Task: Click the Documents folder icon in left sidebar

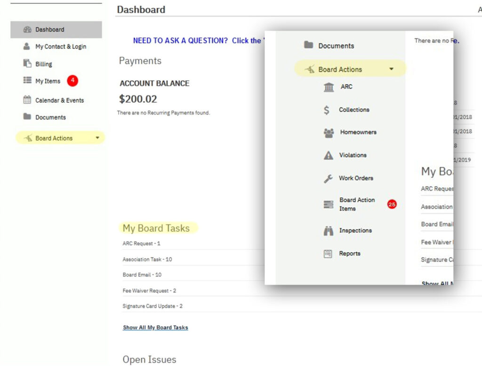Action: click(27, 116)
